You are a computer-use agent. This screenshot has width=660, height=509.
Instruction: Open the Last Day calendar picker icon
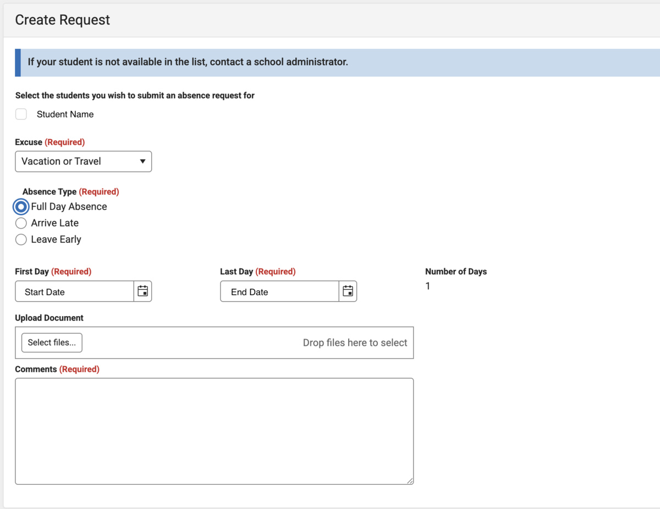[348, 291]
